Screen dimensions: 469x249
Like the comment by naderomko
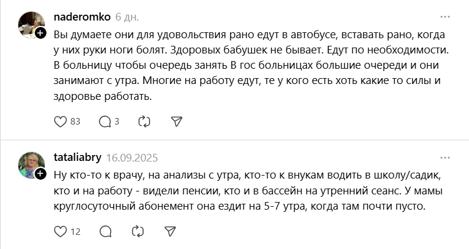pyautogui.click(x=60, y=122)
